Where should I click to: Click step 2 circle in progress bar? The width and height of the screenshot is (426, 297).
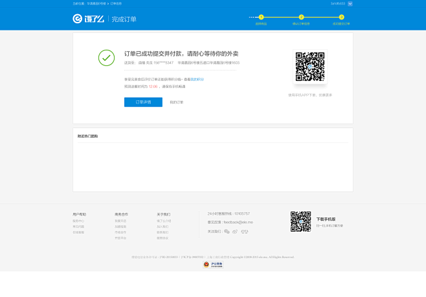point(301,17)
